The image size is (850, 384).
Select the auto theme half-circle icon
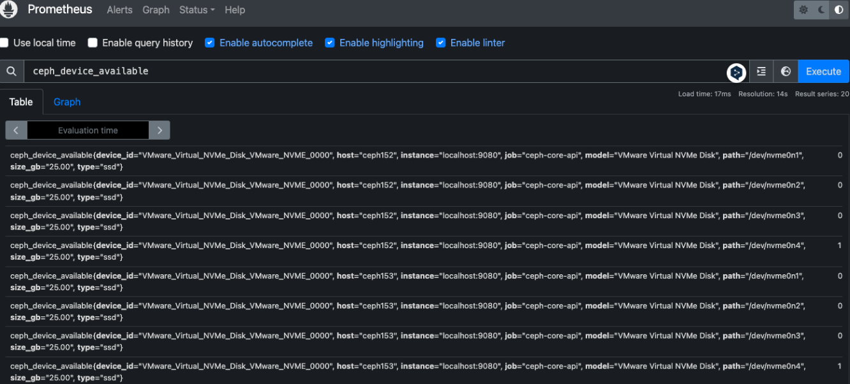pos(839,10)
